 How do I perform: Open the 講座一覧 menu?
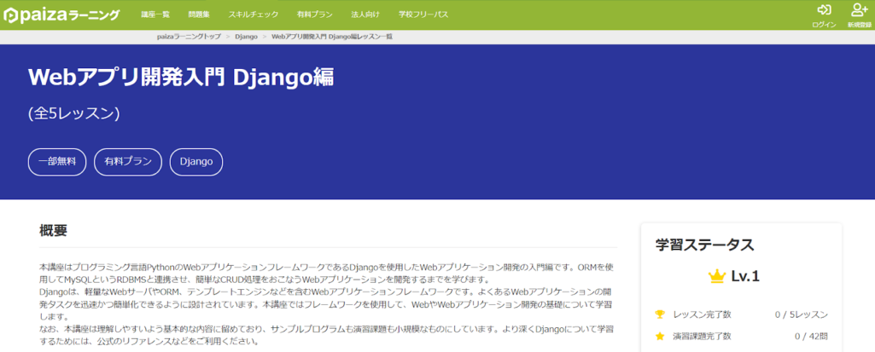pos(155,14)
